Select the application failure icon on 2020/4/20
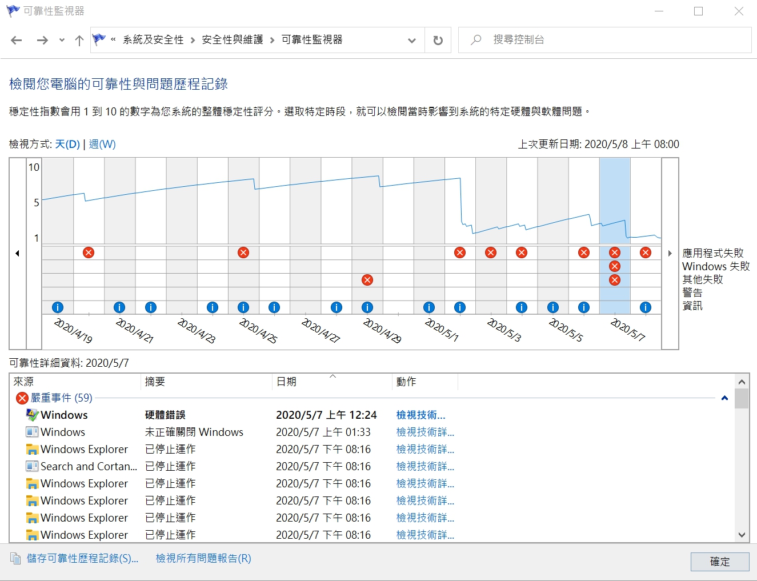The image size is (757, 581). pyautogui.click(x=89, y=253)
